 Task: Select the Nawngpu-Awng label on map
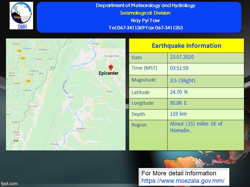(x=112, y=56)
